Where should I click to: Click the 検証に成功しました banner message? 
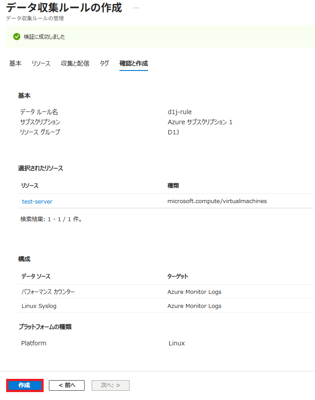coord(44,37)
